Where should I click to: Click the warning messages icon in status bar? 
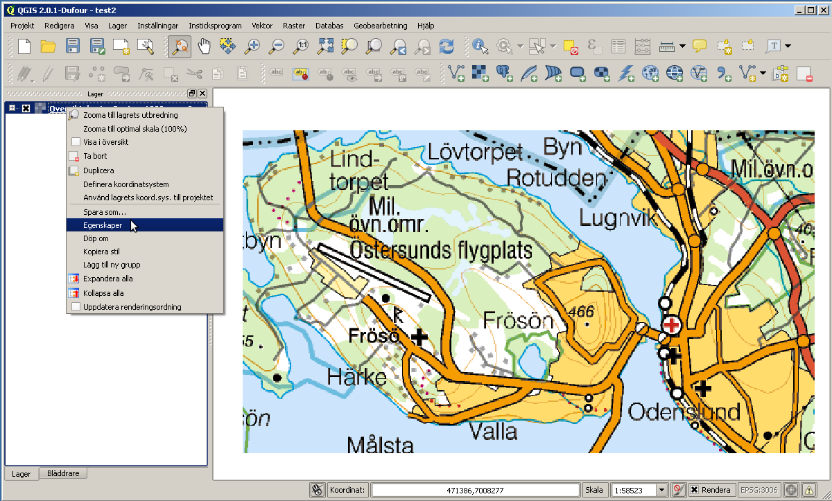809,490
